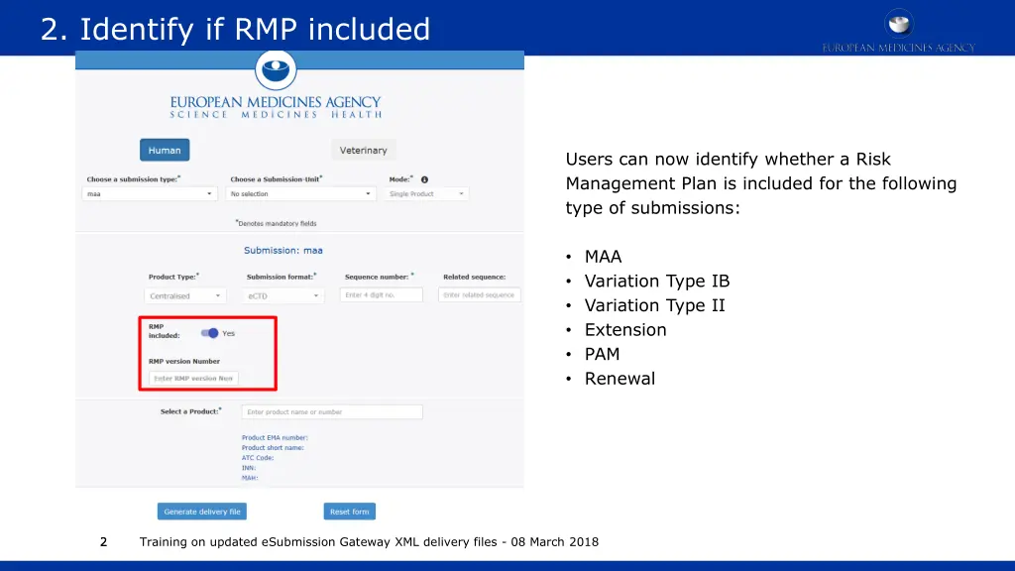The height and width of the screenshot is (571, 1015).
Task: Click the EMA logo in form header
Action: point(276,85)
